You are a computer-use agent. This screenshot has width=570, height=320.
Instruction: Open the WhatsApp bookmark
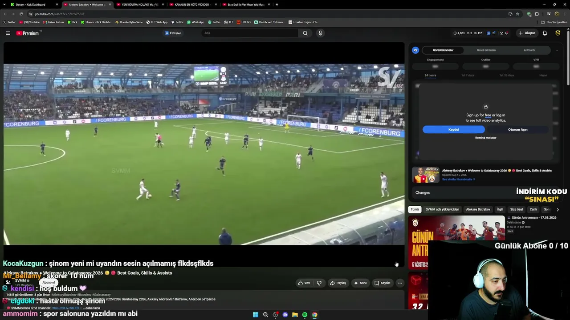196,22
